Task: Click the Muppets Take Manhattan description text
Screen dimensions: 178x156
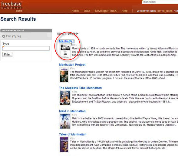Action: (x=125, y=98)
